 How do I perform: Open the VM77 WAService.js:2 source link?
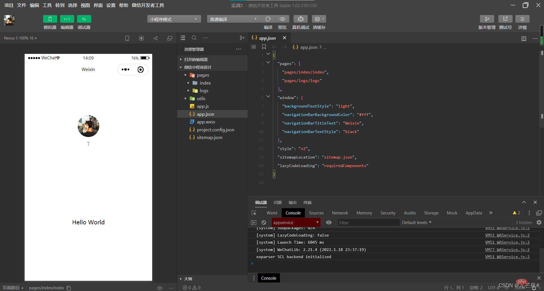[507, 250]
